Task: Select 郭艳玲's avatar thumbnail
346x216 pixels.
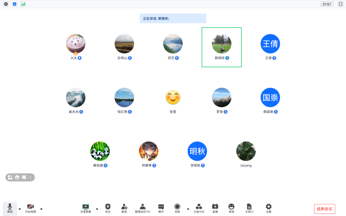Action: click(x=221, y=44)
